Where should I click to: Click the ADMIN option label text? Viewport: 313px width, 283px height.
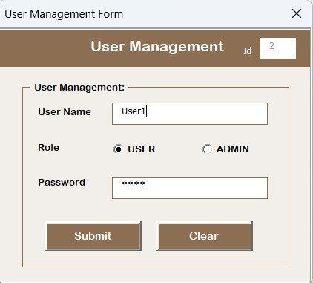pos(233,149)
